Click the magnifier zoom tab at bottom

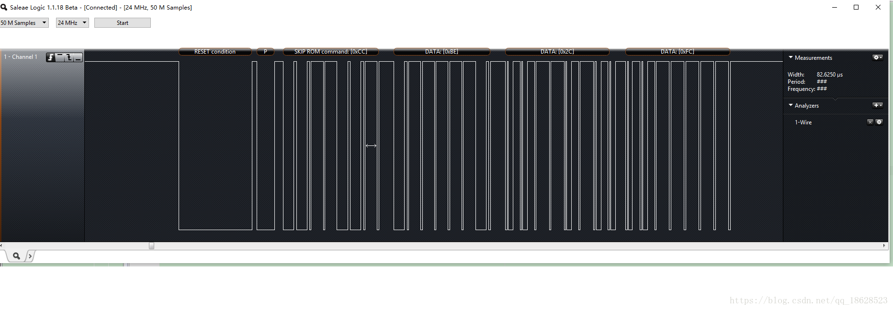coord(16,256)
